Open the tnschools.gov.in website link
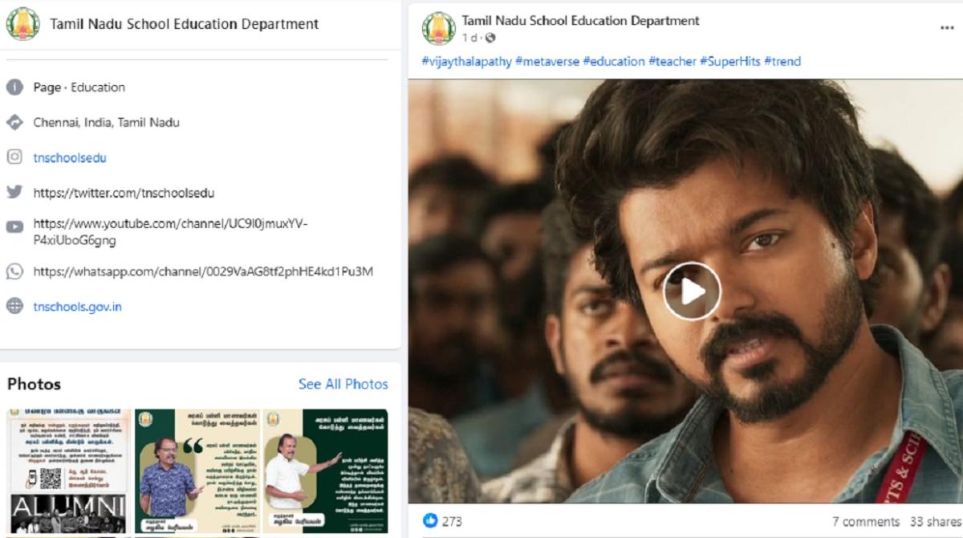Screen dimensions: 963x538 [77, 306]
